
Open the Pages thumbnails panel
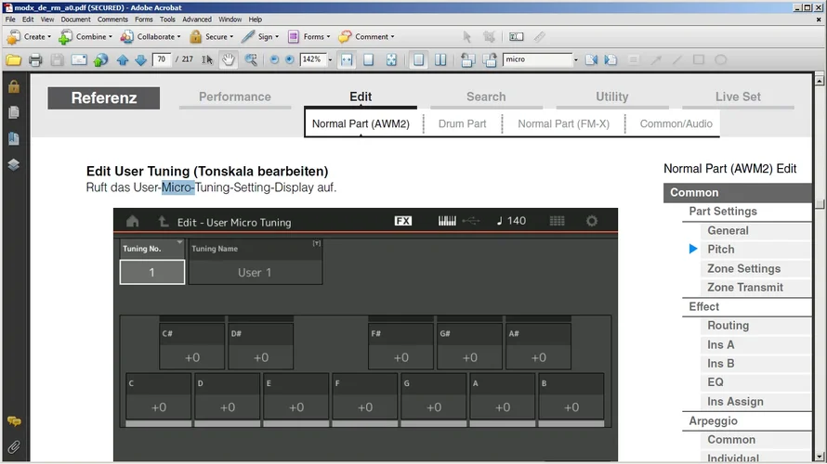pos(14,112)
